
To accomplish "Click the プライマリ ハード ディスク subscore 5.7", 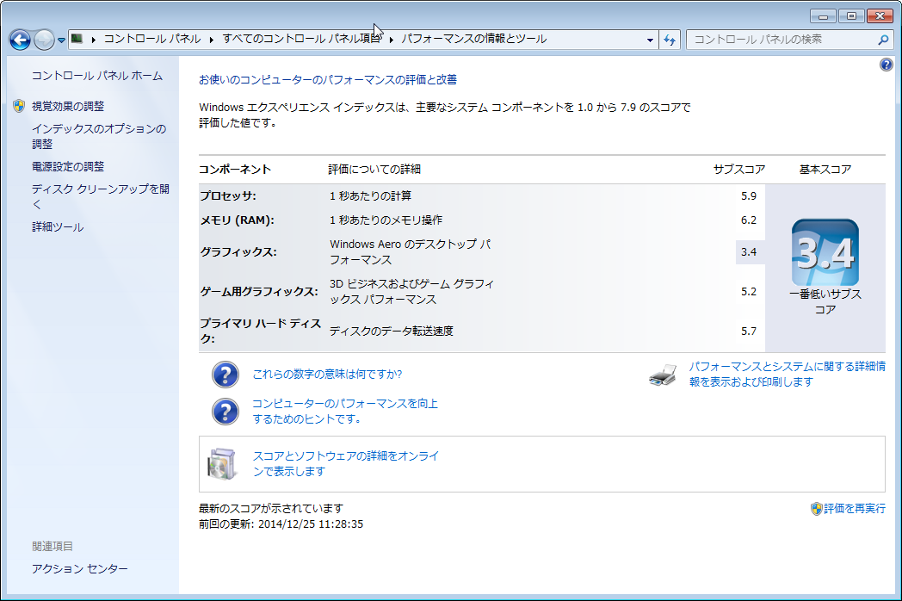I will point(749,331).
